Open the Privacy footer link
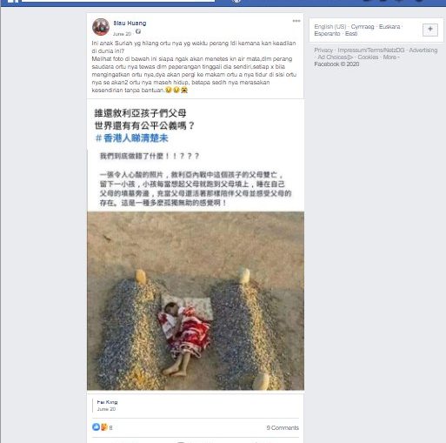This screenshot has height=443, width=446. click(323, 50)
